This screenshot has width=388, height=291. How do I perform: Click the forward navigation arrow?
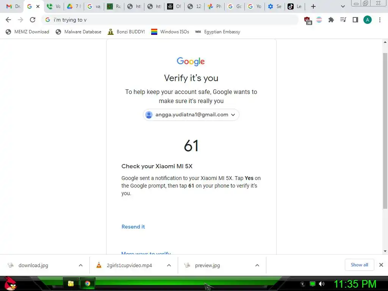(x=20, y=20)
